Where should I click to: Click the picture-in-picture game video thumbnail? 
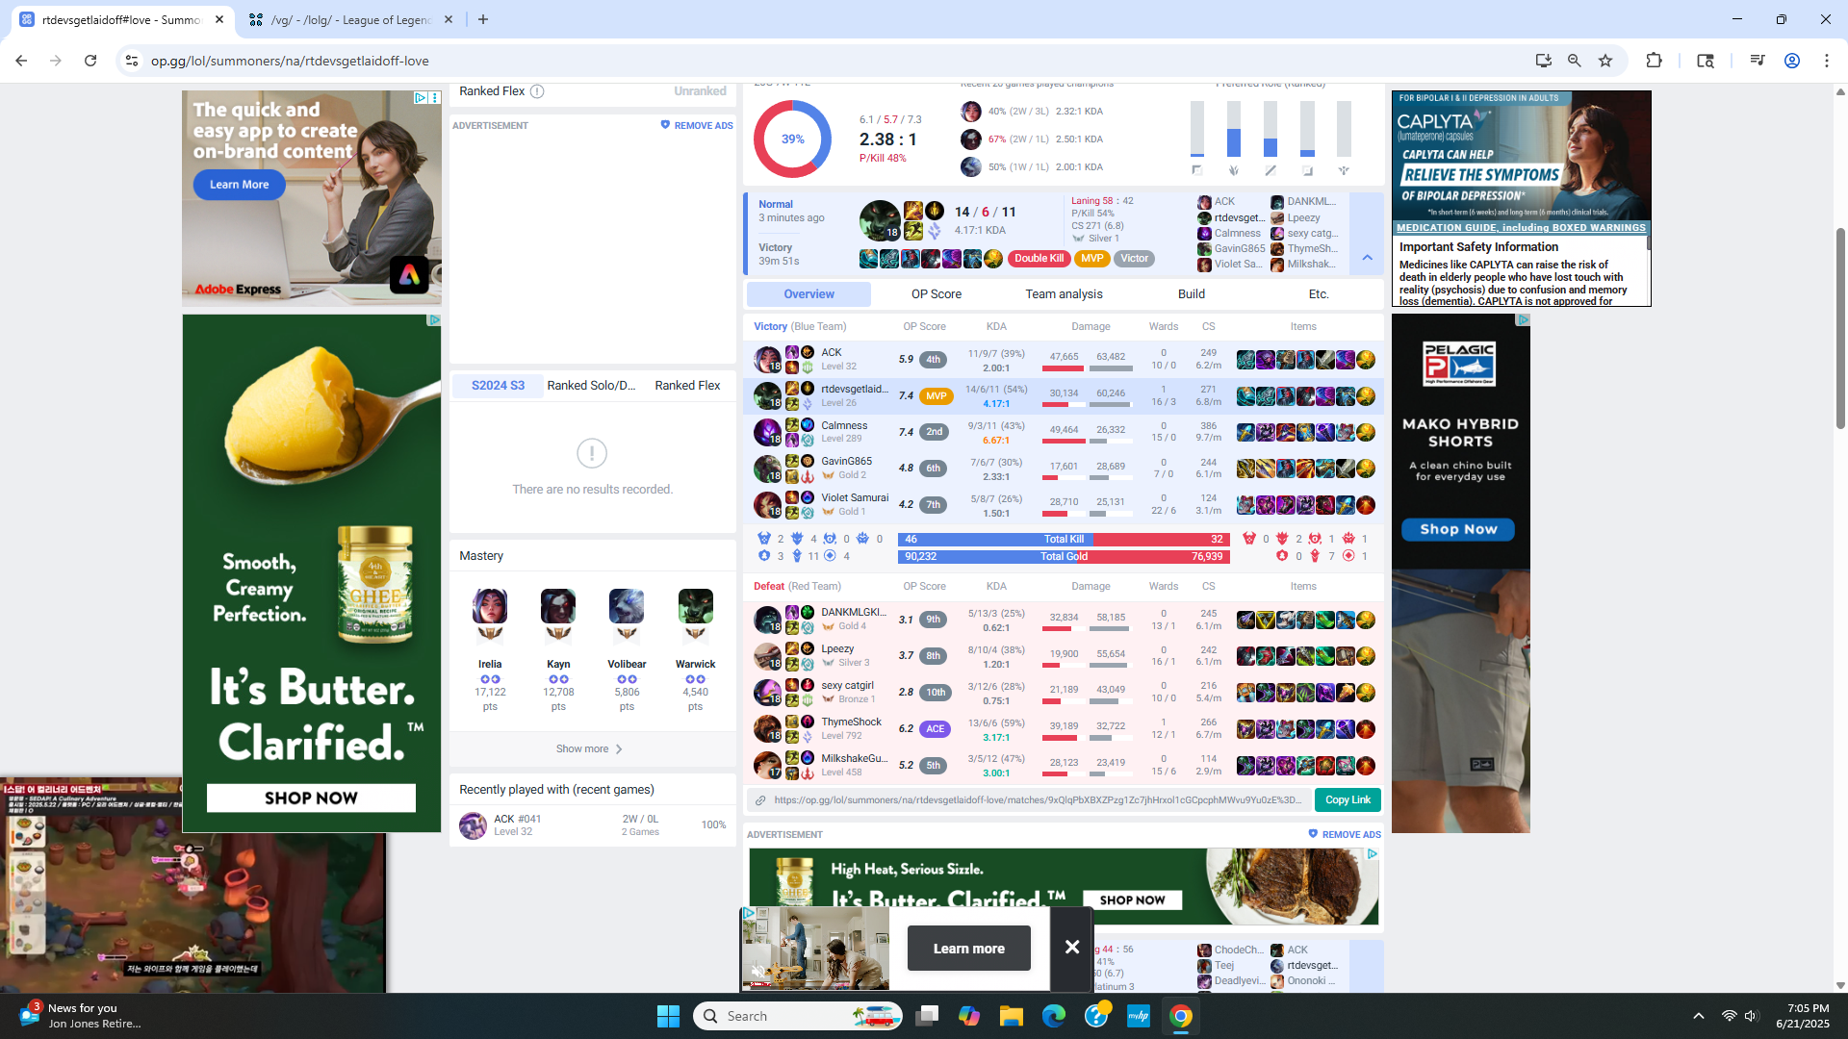pos(192,885)
